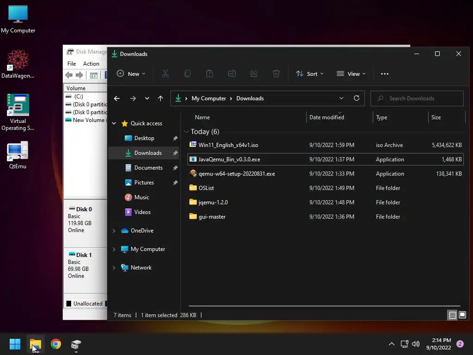Expand the My Computer tree node
The width and height of the screenshot is (473, 355).
(x=114, y=249)
